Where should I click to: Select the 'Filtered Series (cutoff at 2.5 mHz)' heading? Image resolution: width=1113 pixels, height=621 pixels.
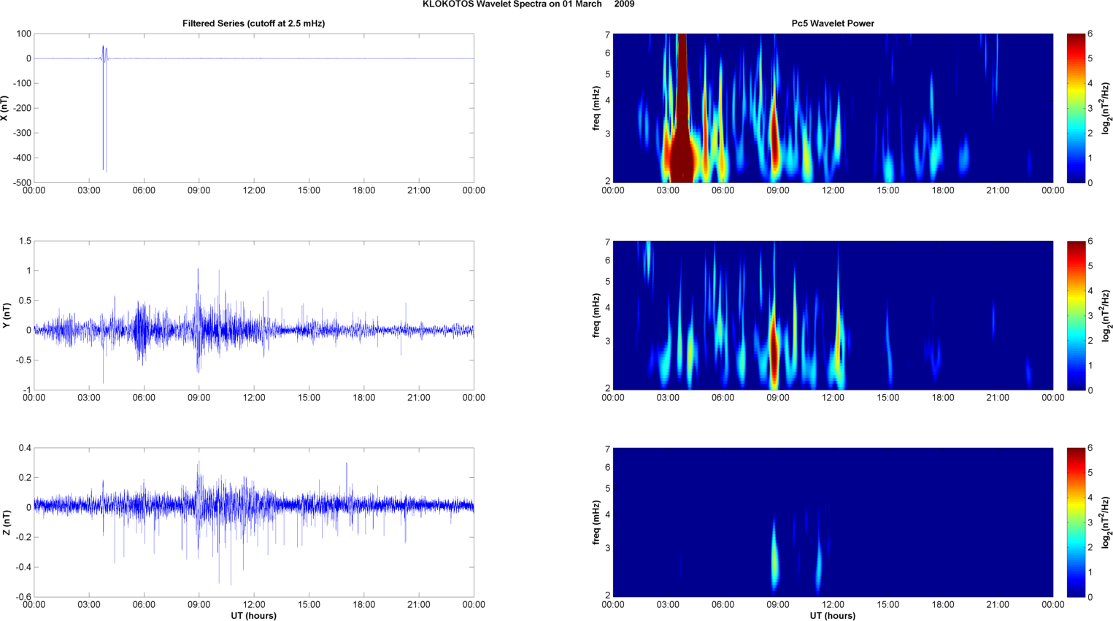253,23
